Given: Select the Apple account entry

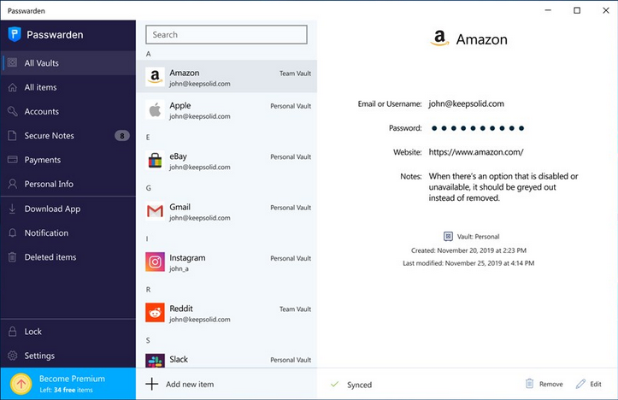Looking at the screenshot, I should 227,110.
